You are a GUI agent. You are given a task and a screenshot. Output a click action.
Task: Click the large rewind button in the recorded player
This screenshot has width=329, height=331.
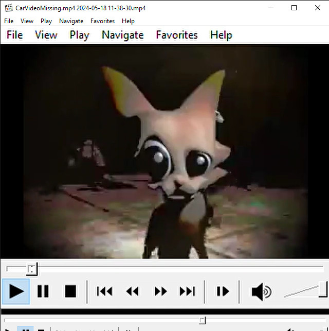[132, 291]
